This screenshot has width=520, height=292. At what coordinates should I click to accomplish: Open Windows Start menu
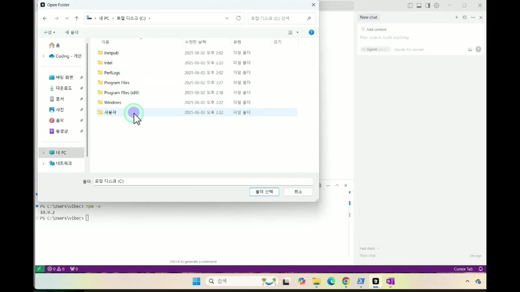pyautogui.click(x=196, y=282)
